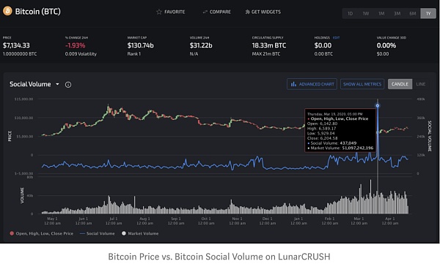Select the Candle chart view
The height and width of the screenshot is (264, 440).
(x=400, y=84)
